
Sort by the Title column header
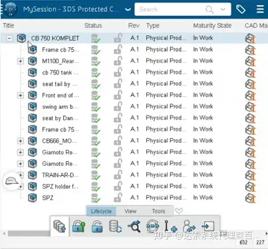tap(9, 26)
